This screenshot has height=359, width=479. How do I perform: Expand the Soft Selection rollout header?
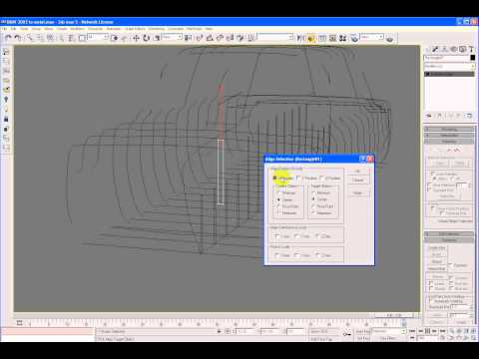tap(449, 233)
